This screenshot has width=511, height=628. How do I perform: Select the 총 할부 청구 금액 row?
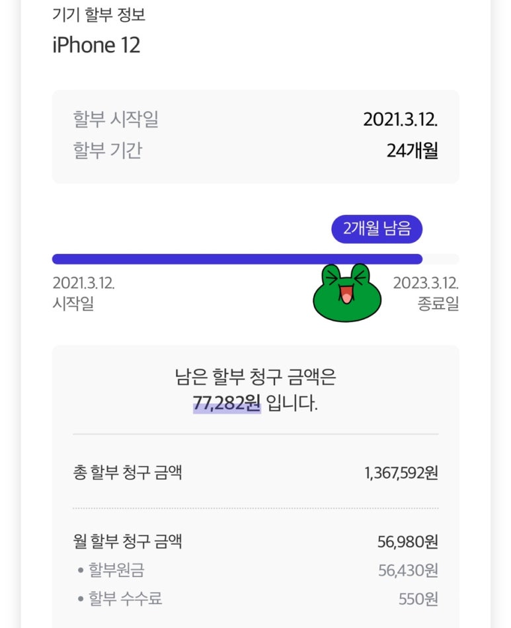255,472
